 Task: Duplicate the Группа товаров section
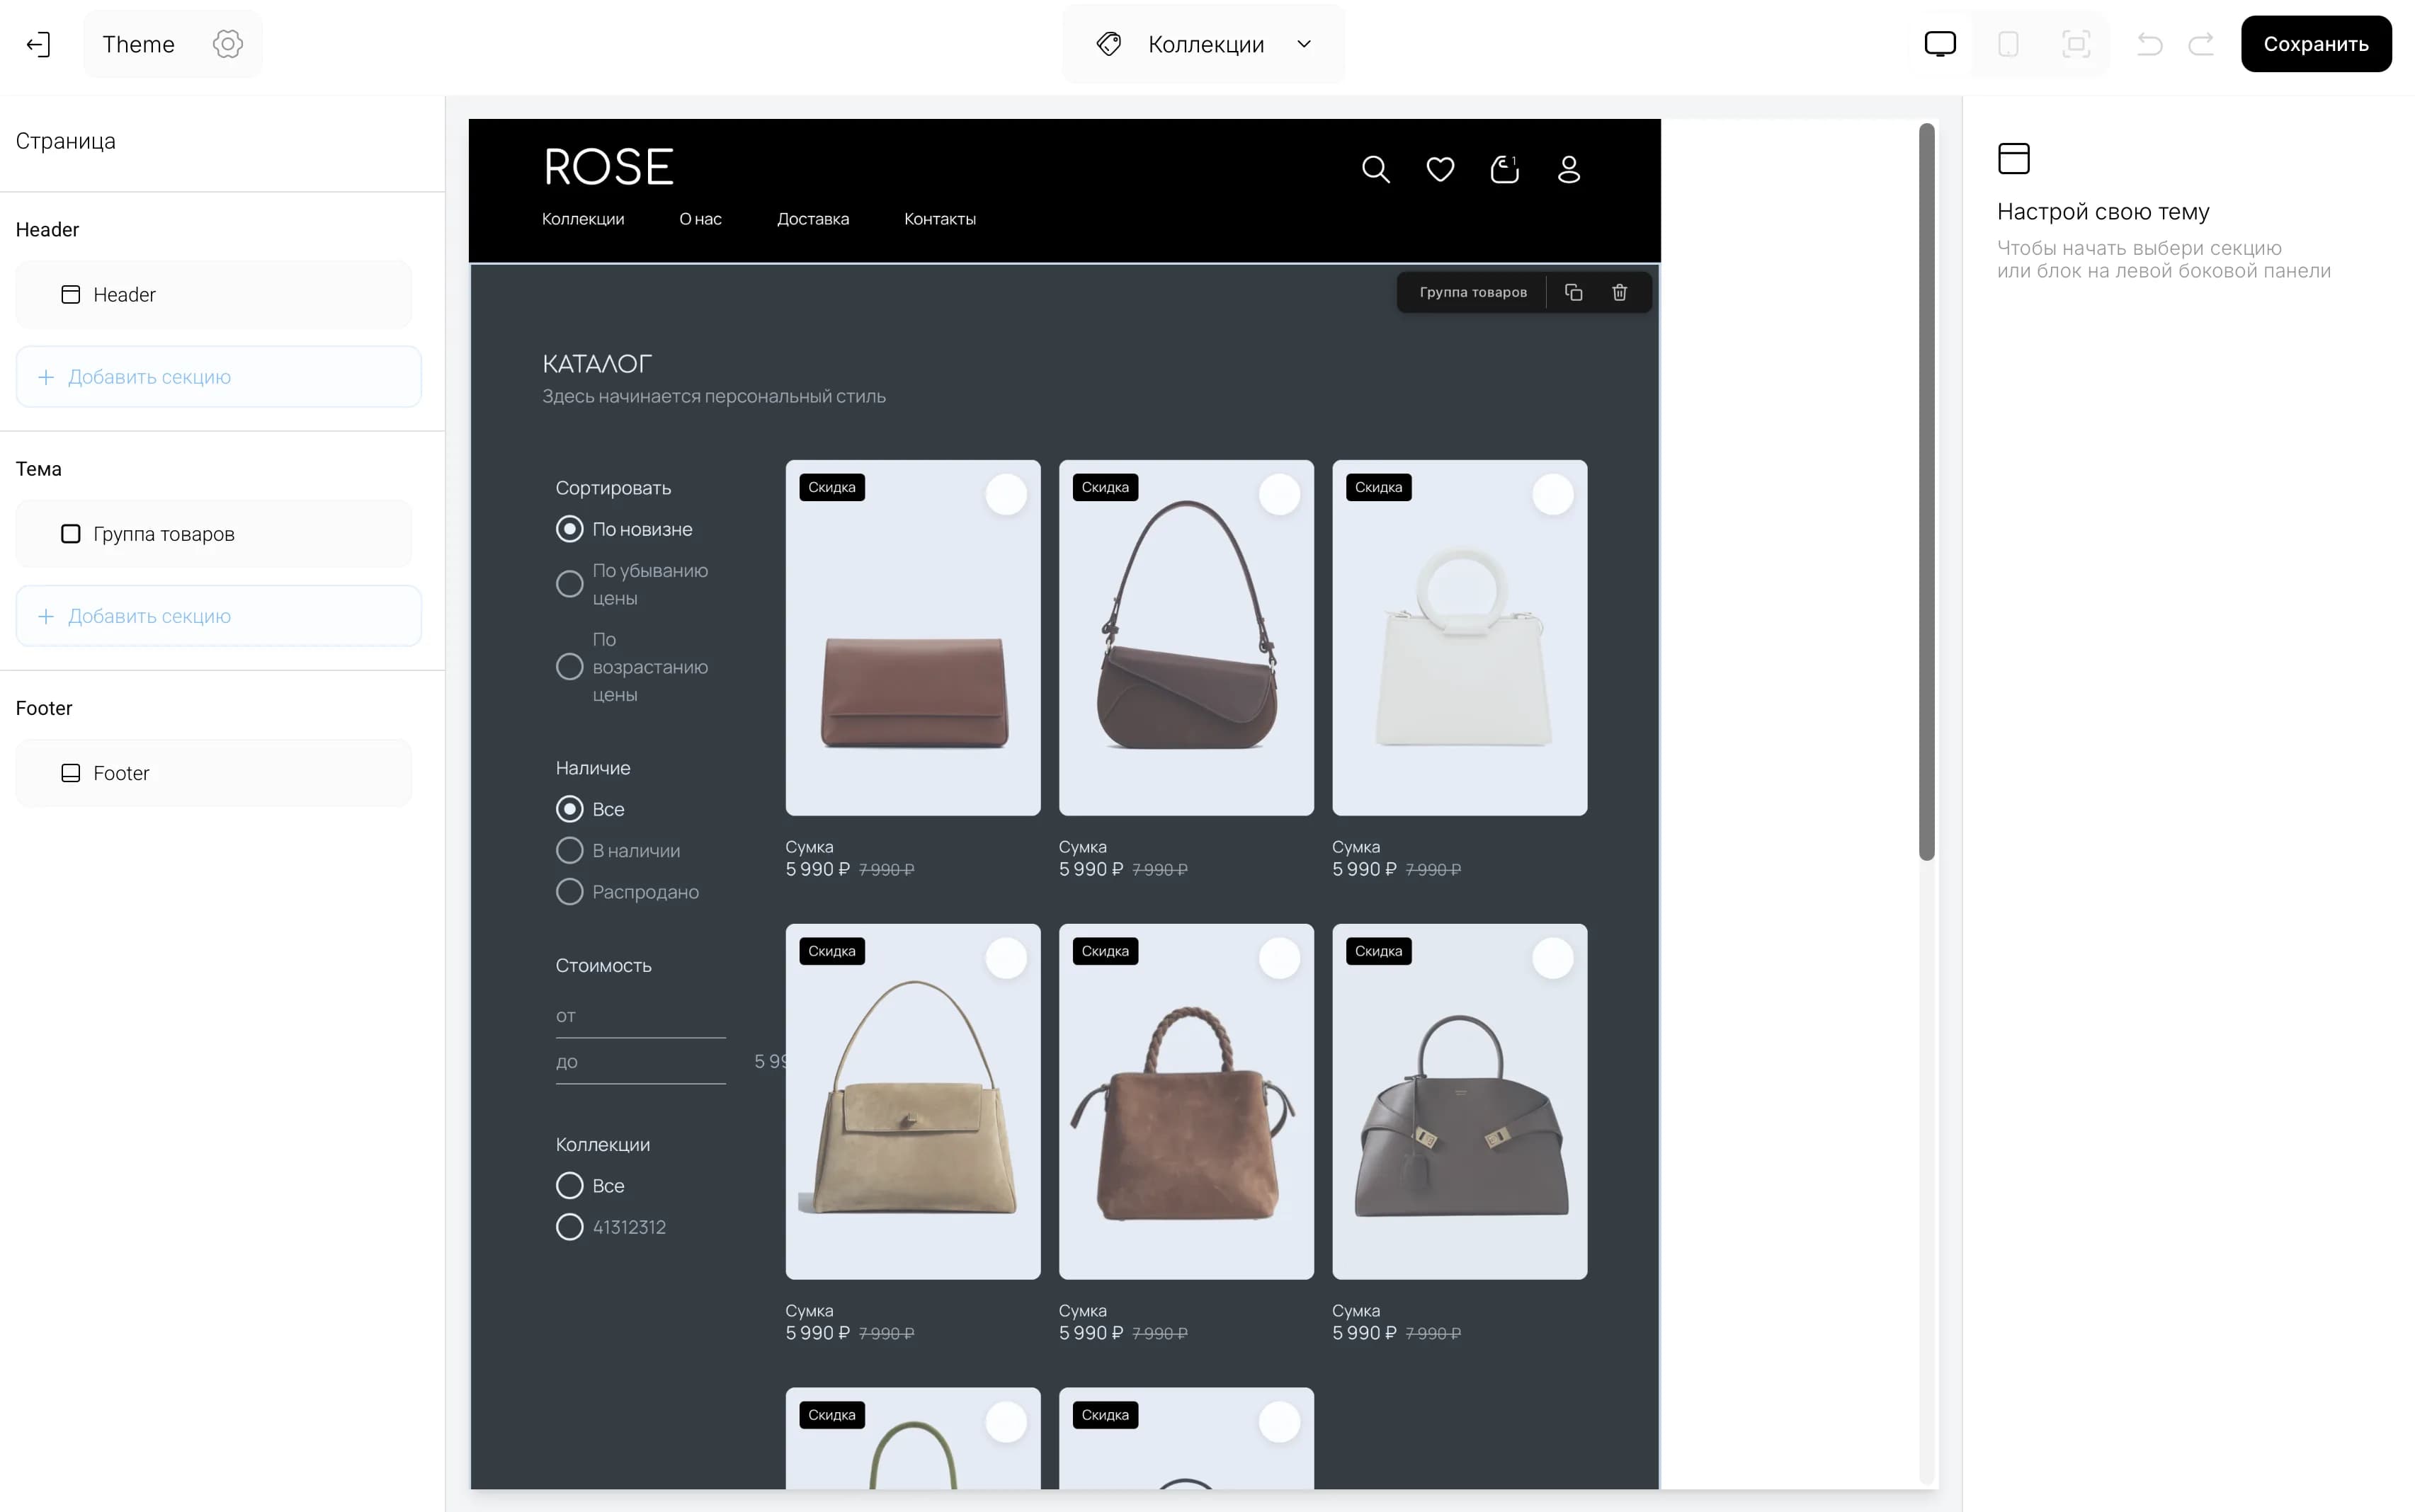pos(1573,292)
